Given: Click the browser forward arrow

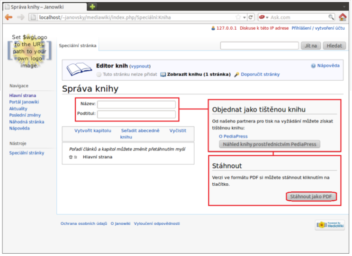Looking at the screenshot, I should tap(21, 17).
